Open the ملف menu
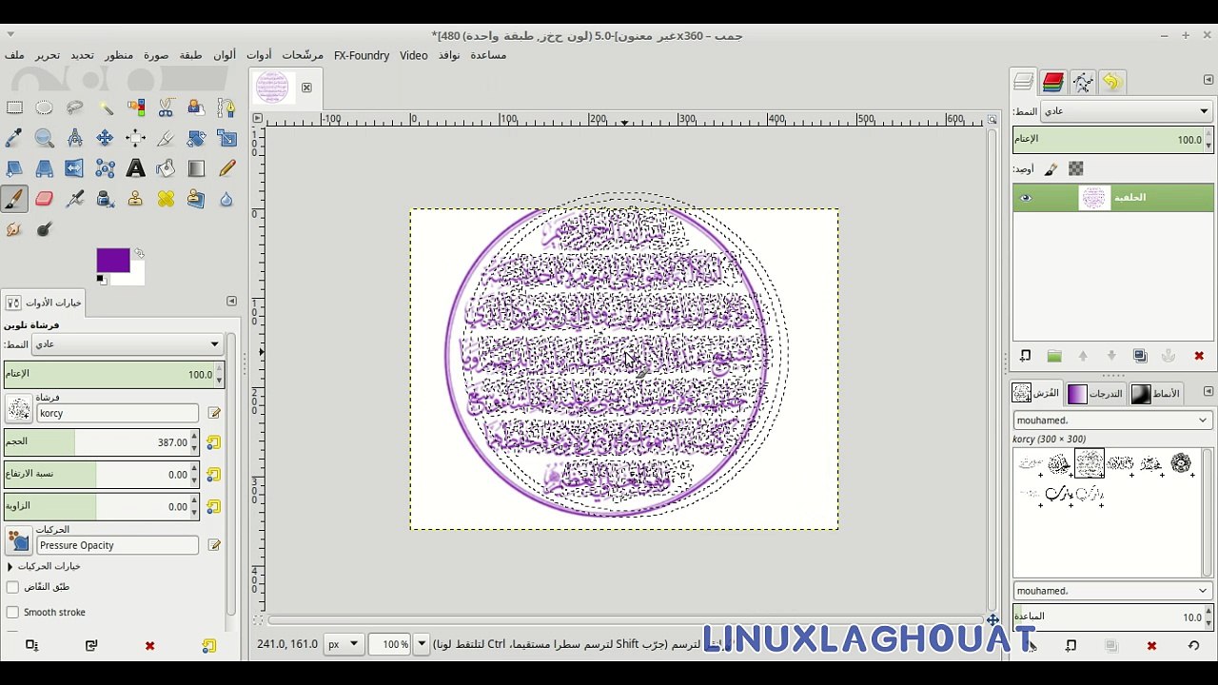Image resolution: width=1218 pixels, height=685 pixels. coord(14,55)
